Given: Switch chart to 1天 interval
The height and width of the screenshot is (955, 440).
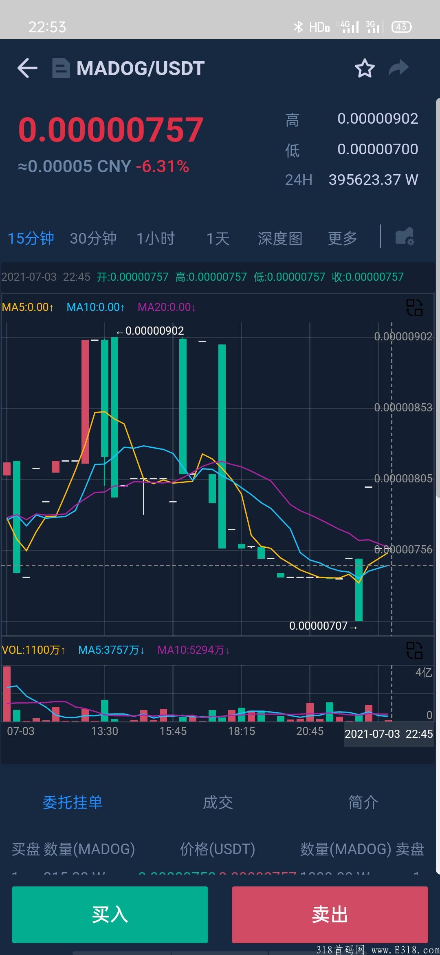Looking at the screenshot, I should [x=218, y=238].
